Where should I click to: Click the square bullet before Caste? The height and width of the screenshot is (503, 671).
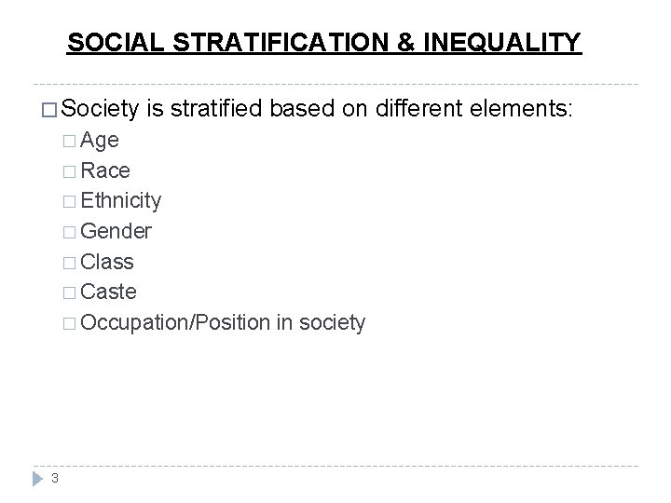[x=69, y=293]
